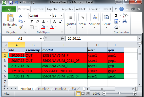Screen dimensions: 144x97
Task: Switch to Page Break Preview
Action: point(88,94)
